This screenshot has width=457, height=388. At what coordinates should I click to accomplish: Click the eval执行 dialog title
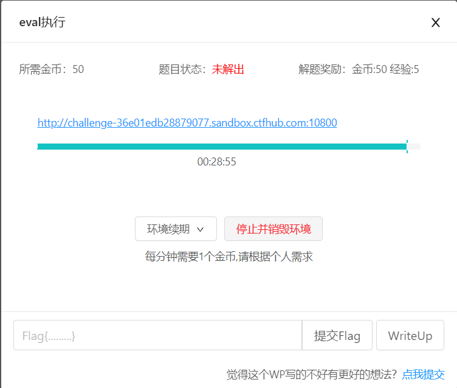(x=43, y=23)
